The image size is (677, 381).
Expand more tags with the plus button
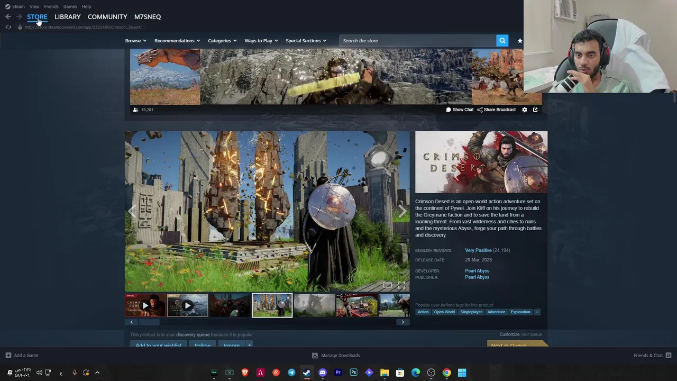[537, 312]
